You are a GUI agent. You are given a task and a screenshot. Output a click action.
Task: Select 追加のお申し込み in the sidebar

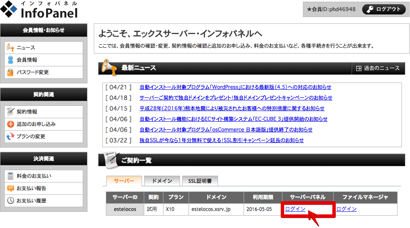(x=44, y=124)
